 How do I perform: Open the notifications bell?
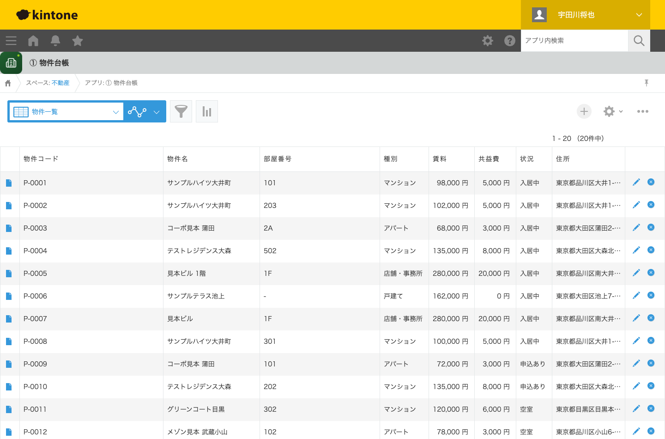pos(55,41)
